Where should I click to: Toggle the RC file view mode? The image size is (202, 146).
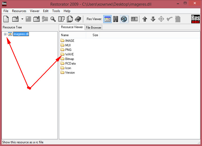[x=124, y=19]
